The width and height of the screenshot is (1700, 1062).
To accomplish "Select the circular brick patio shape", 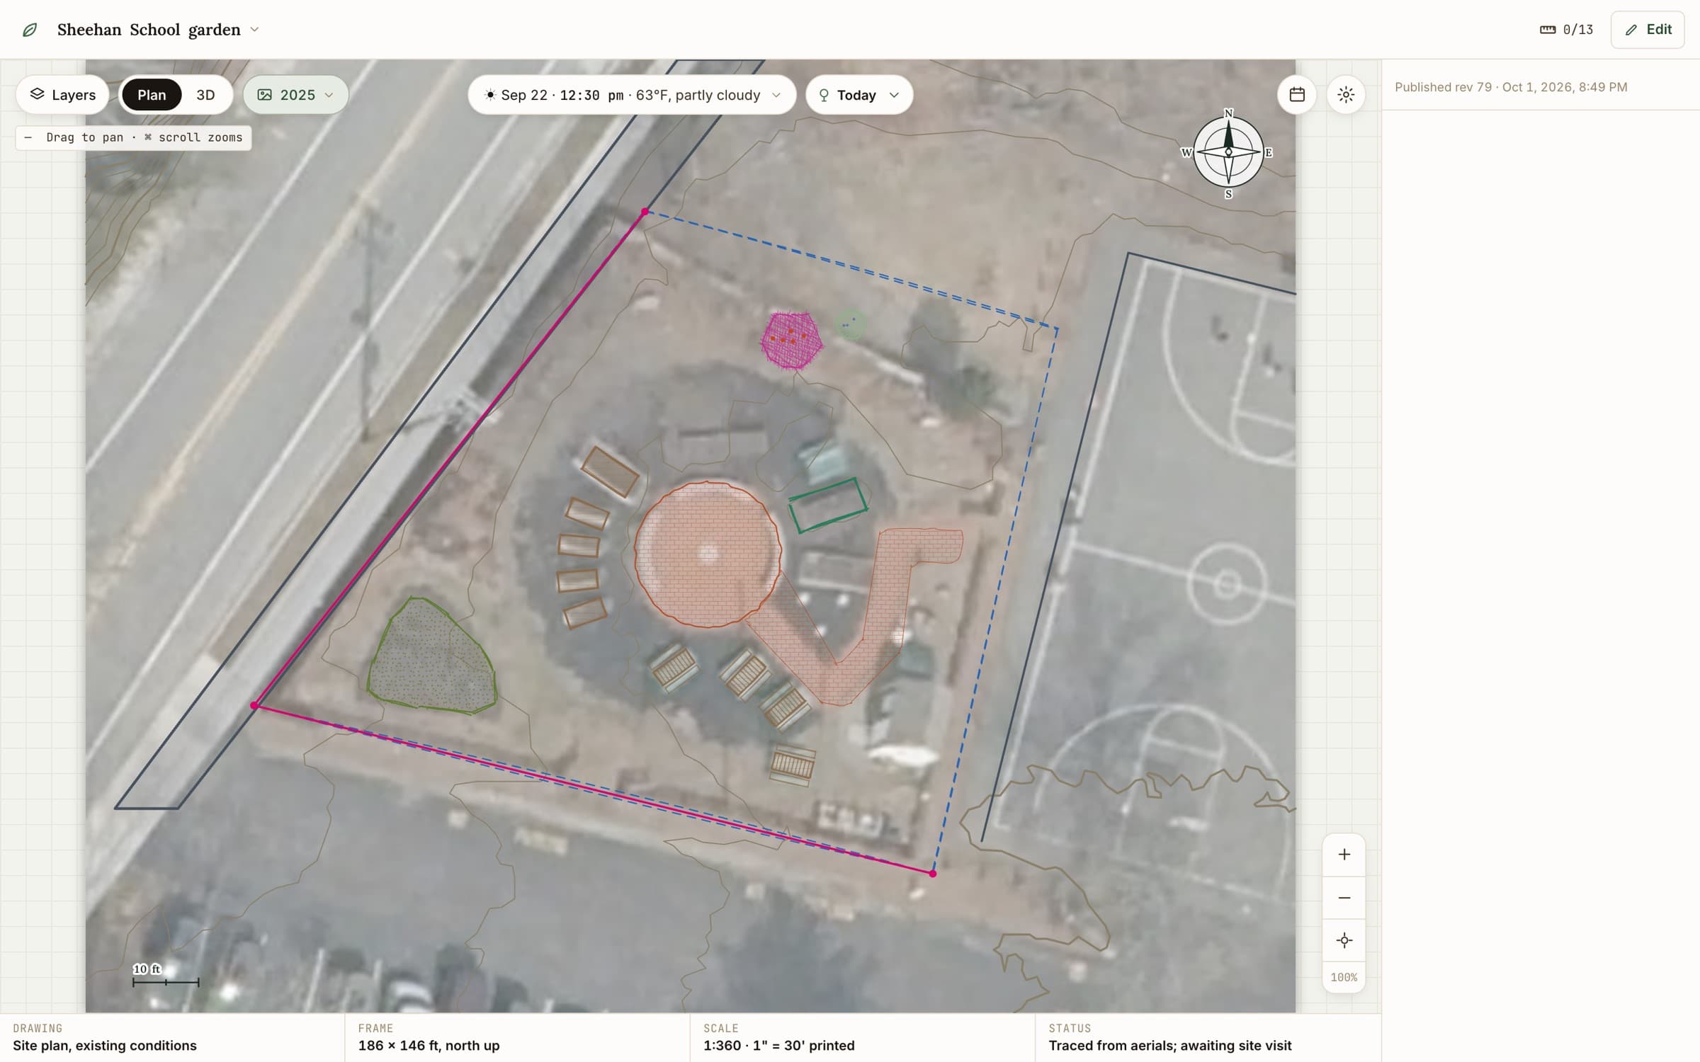I will pyautogui.click(x=708, y=554).
